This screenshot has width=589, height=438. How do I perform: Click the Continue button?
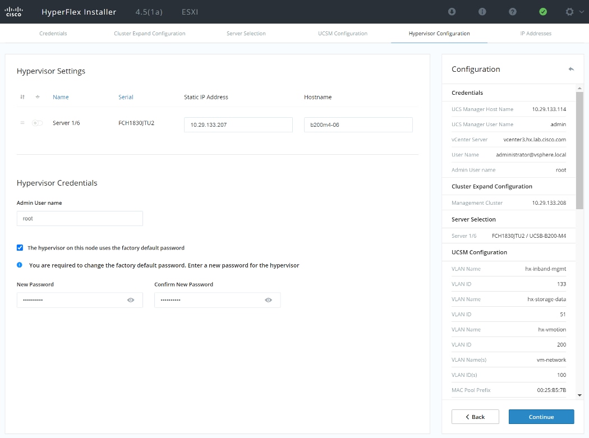[541, 417]
